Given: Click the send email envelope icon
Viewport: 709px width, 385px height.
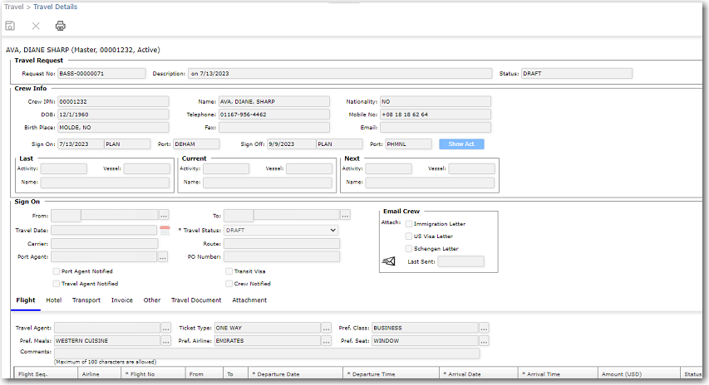Looking at the screenshot, I should 388,261.
